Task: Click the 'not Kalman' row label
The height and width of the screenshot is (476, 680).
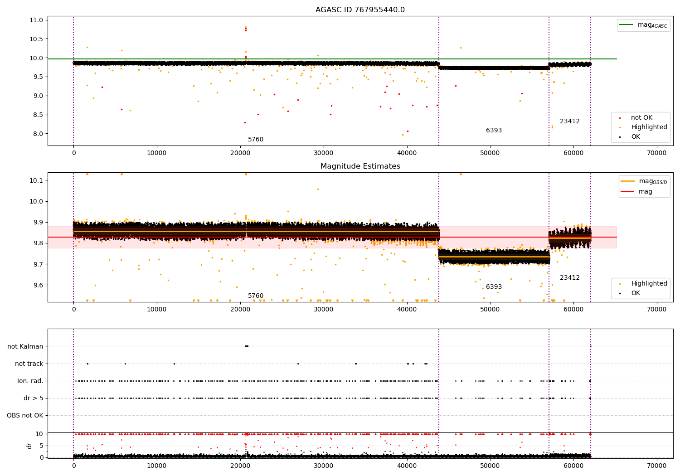Action: tap(25, 347)
